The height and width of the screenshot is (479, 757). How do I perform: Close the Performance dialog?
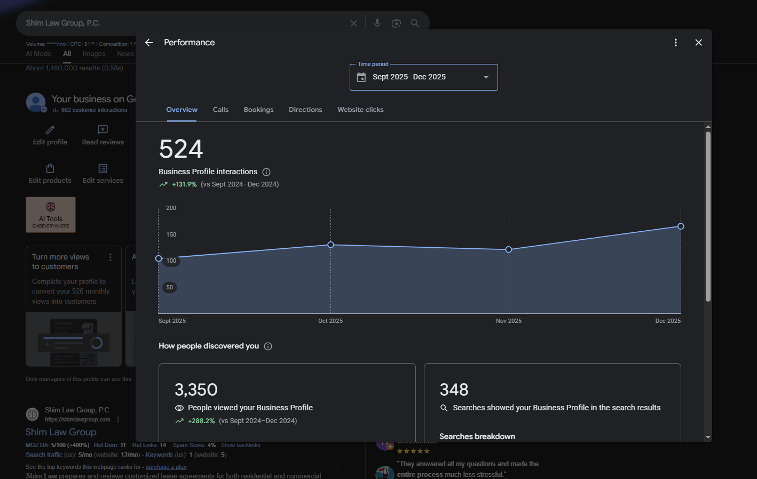[x=698, y=43]
